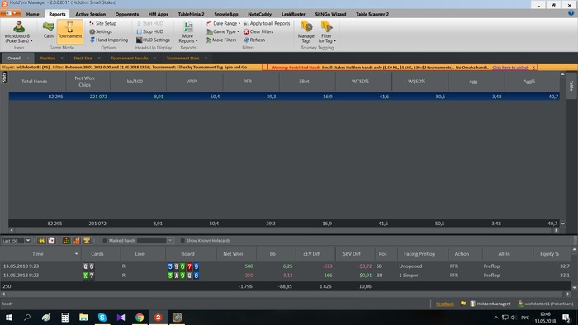Open the Date Range dropdown
The height and width of the screenshot is (325, 578).
click(x=224, y=23)
